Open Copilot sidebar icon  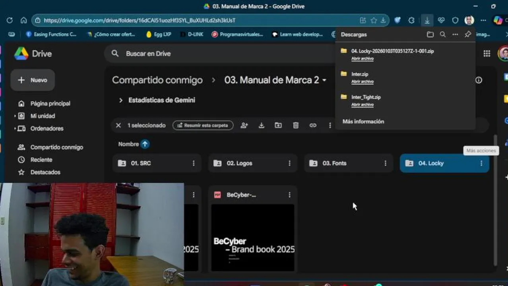[x=498, y=20]
